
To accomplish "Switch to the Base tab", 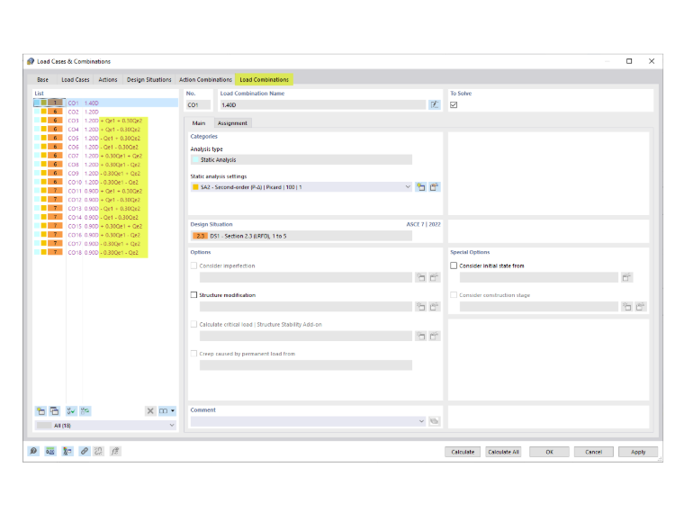I will [x=43, y=80].
